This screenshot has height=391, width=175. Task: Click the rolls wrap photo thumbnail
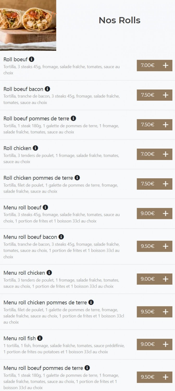(x=28, y=25)
